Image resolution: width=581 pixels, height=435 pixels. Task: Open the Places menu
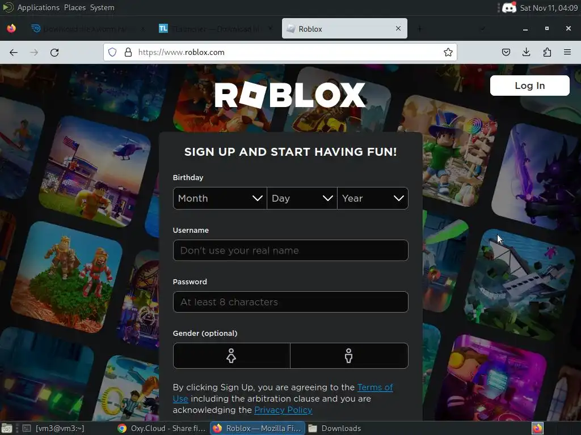[x=75, y=7]
